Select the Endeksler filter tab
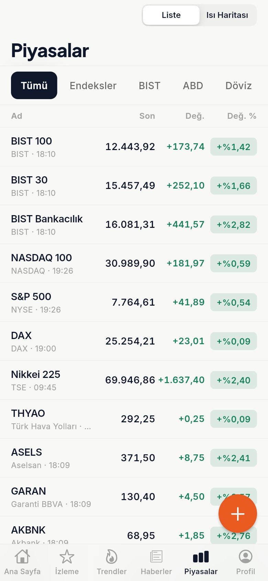 coord(93,85)
